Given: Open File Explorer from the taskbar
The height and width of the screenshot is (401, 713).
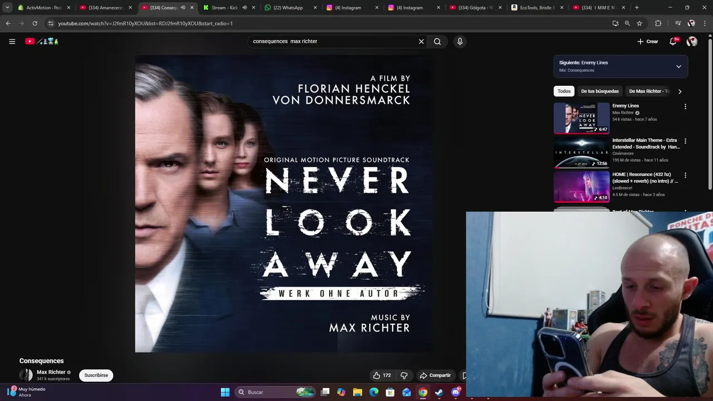Looking at the screenshot, I should [x=358, y=392].
